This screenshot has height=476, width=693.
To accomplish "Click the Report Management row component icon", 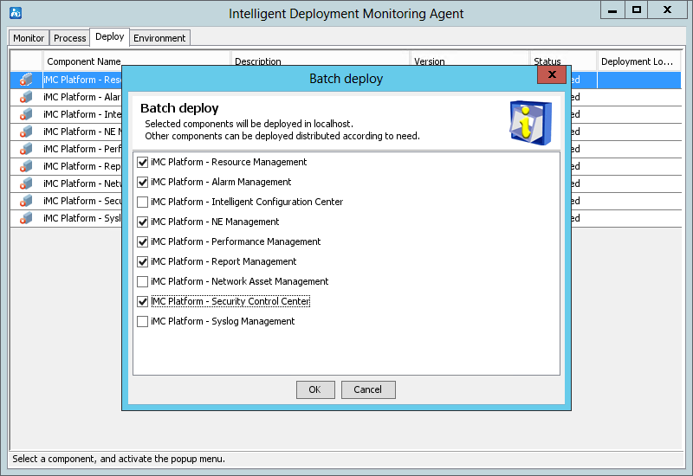I will tap(26, 166).
